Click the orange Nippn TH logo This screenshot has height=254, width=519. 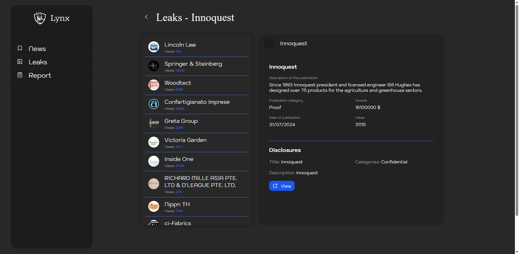coord(154,206)
